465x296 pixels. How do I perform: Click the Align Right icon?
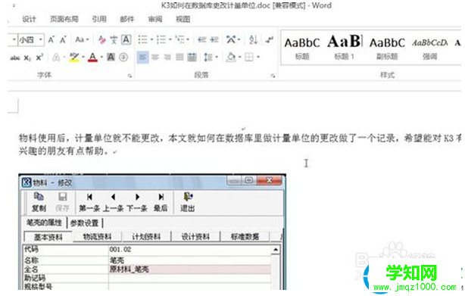[x=167, y=57]
